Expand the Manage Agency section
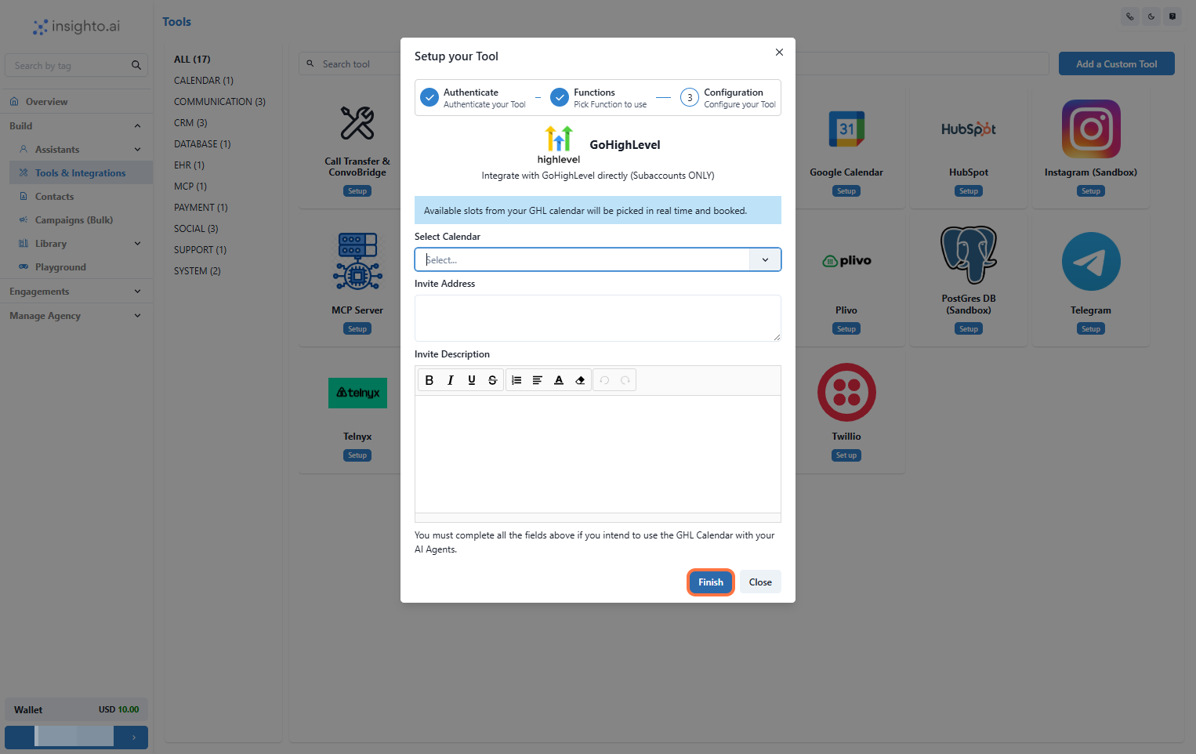 [x=138, y=316]
